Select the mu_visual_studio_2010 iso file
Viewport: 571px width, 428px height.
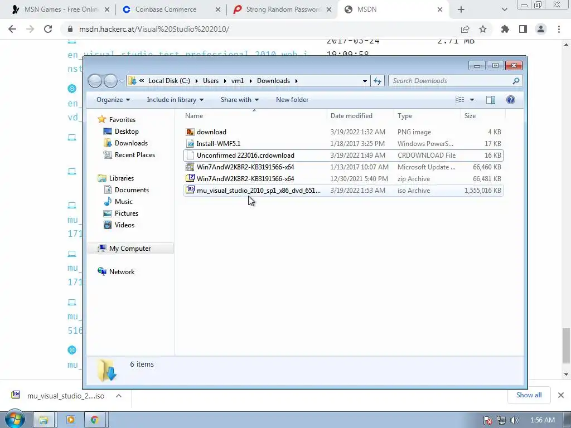point(343,191)
